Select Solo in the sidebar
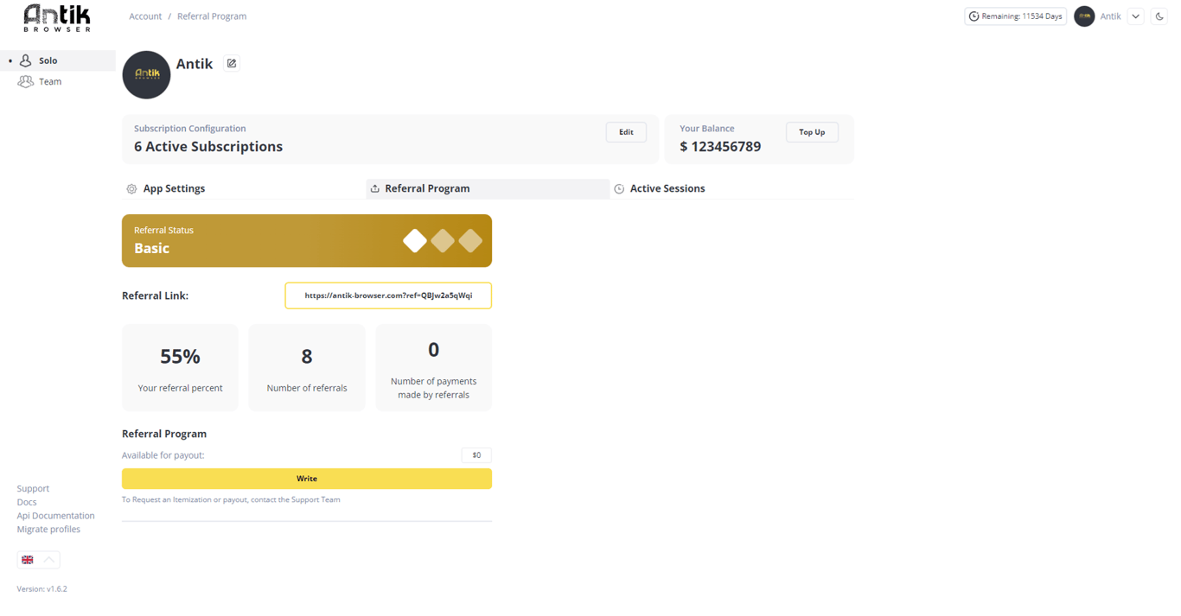Image resolution: width=1181 pixels, height=616 pixels. [x=58, y=60]
